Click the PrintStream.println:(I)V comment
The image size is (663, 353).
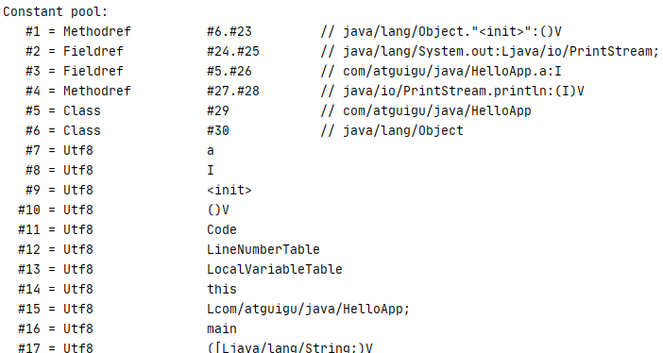(452, 92)
